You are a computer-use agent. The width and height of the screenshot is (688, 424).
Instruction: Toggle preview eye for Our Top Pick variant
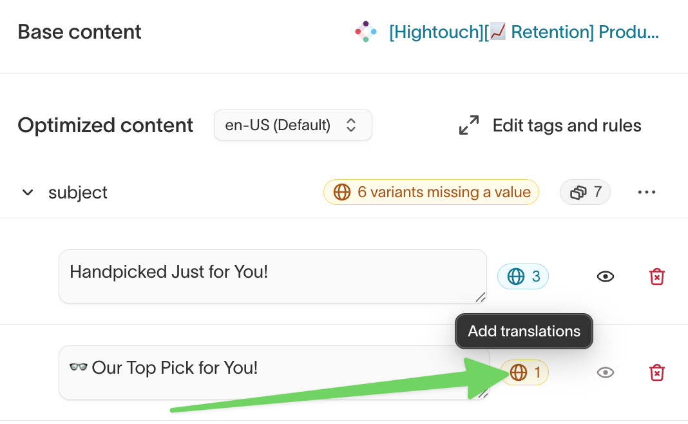pyautogui.click(x=606, y=372)
